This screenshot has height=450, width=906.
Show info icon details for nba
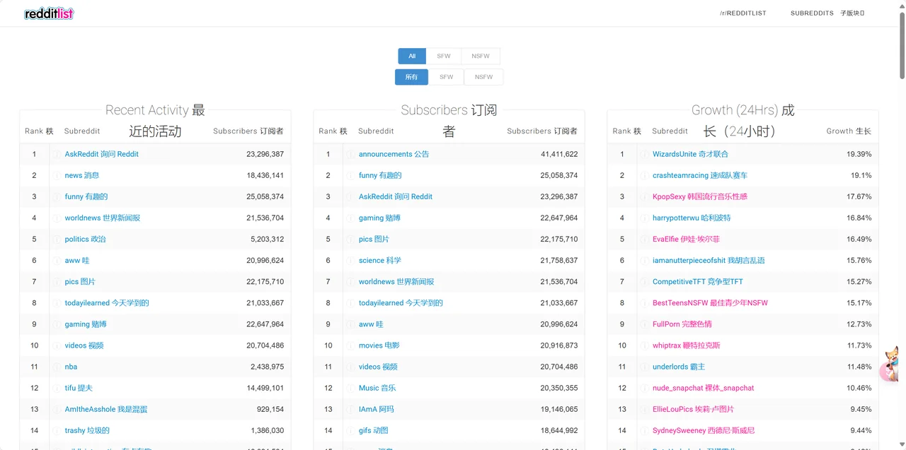click(x=57, y=367)
